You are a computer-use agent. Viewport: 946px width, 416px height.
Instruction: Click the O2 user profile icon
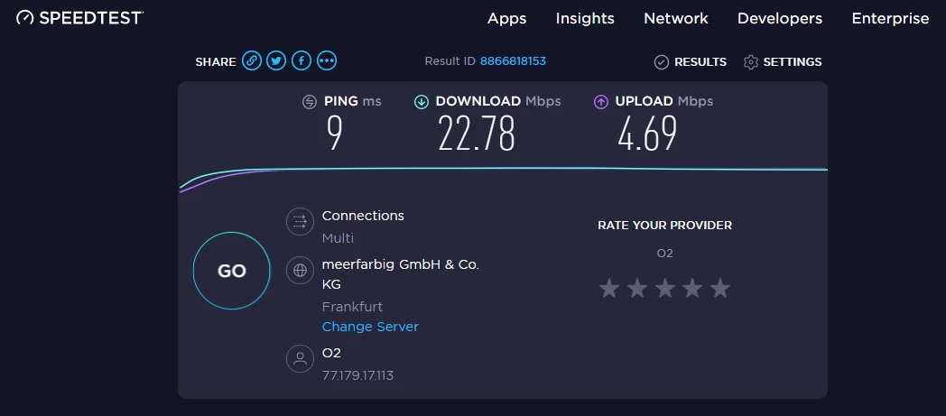coord(299,359)
